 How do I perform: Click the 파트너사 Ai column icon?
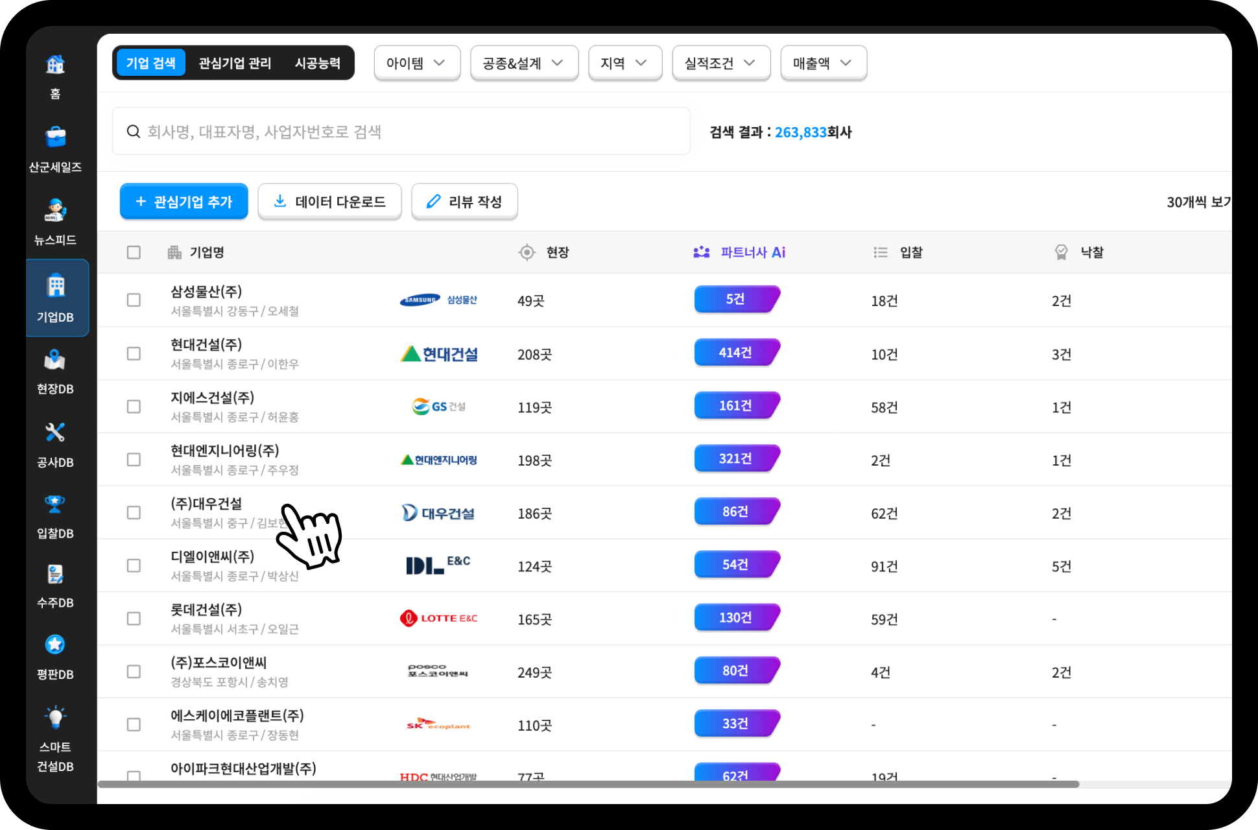pos(702,252)
